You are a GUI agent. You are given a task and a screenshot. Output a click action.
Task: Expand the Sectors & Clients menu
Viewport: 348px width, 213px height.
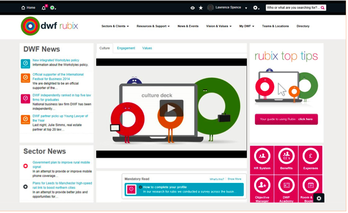pyautogui.click(x=115, y=26)
